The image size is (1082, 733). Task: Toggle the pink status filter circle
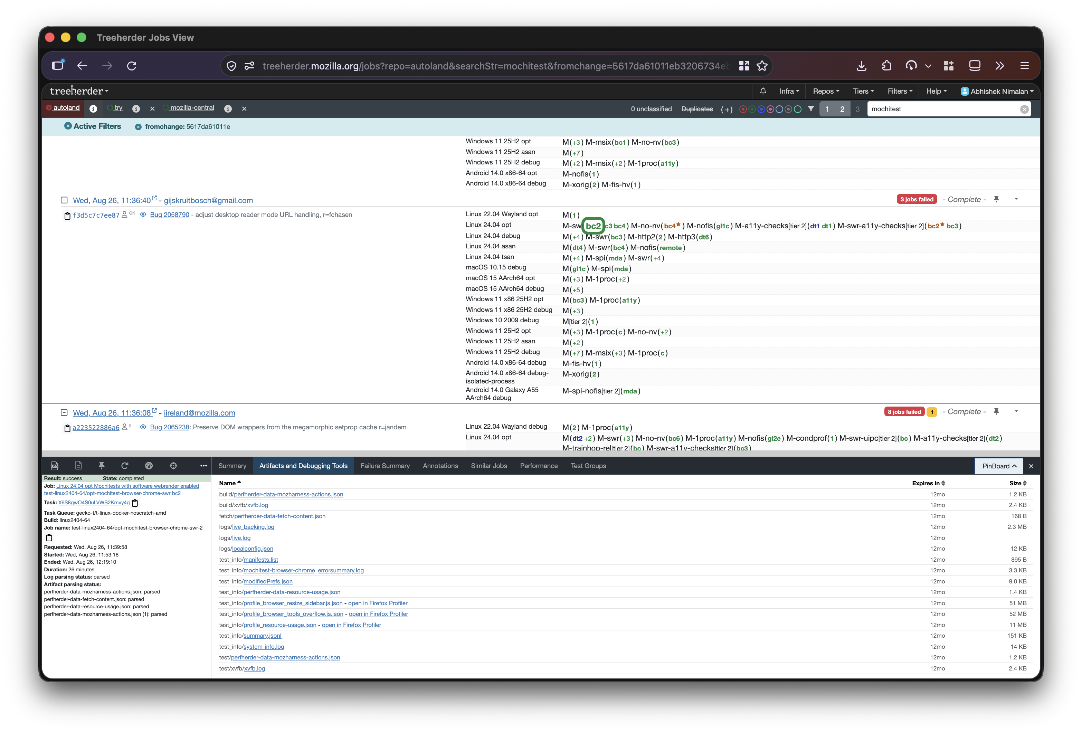770,110
